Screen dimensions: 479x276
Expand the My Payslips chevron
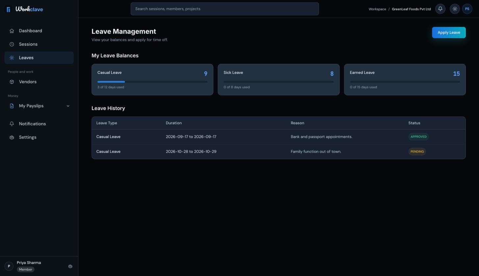pyautogui.click(x=68, y=106)
